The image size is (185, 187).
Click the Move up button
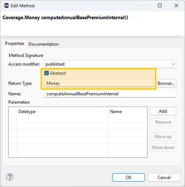pos(163,137)
